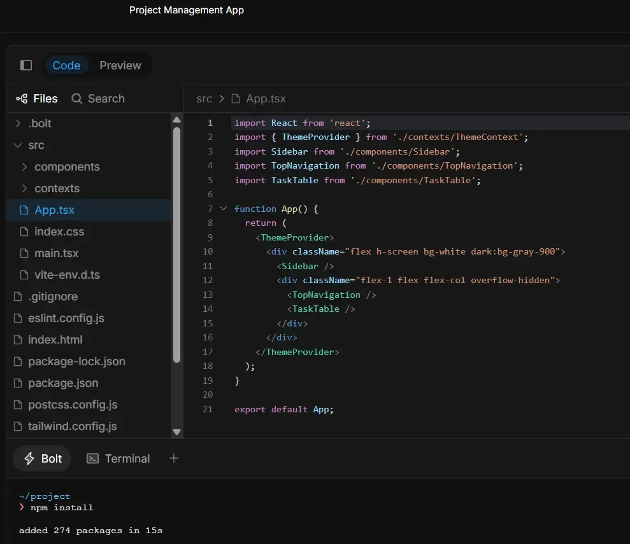Switch to Code view
Image resolution: width=630 pixels, height=544 pixels.
tap(66, 66)
